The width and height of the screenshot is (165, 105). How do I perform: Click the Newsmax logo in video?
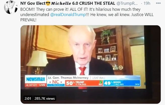(x=36, y=79)
